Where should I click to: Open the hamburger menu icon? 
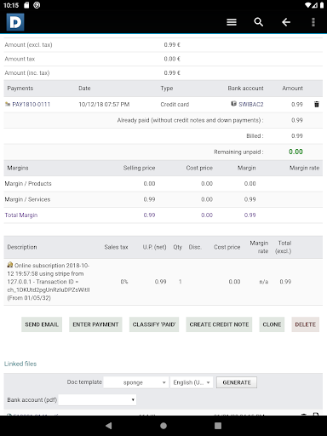(x=232, y=22)
